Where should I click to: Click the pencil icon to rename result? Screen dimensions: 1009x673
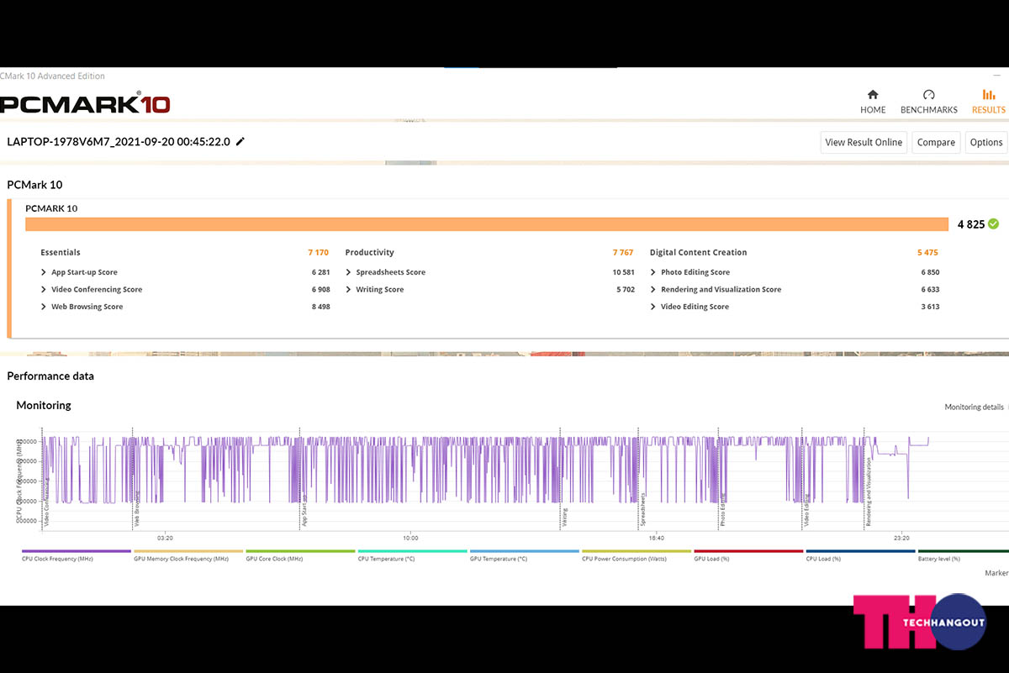tap(240, 141)
